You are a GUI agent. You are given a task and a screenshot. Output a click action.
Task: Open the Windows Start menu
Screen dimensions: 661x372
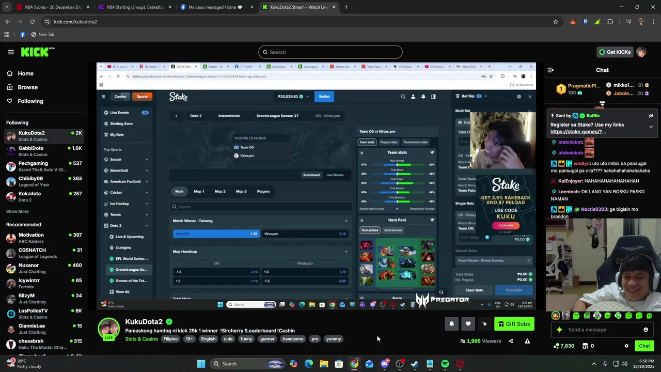coord(201,364)
